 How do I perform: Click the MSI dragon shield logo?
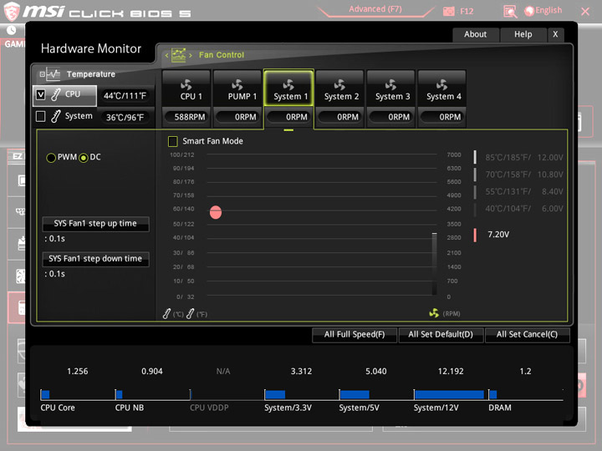(12, 12)
